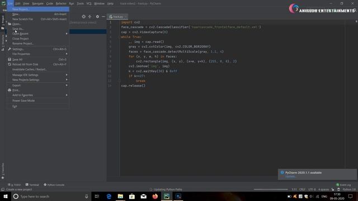Select Rename Project... in the File menu
This screenshot has width=358, height=201.
38,44
